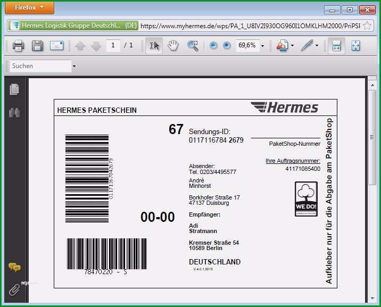Zoom out with the minus button
This screenshot has height=307, width=381.
(213, 45)
